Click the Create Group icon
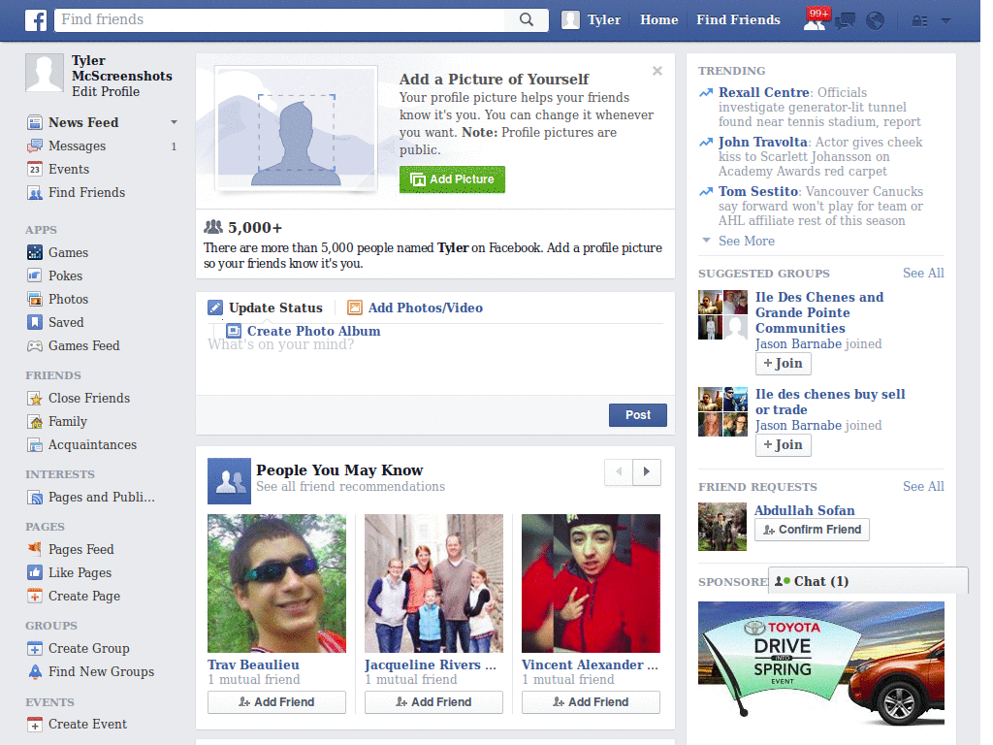Viewport: 993px width, 745px height. [x=35, y=649]
